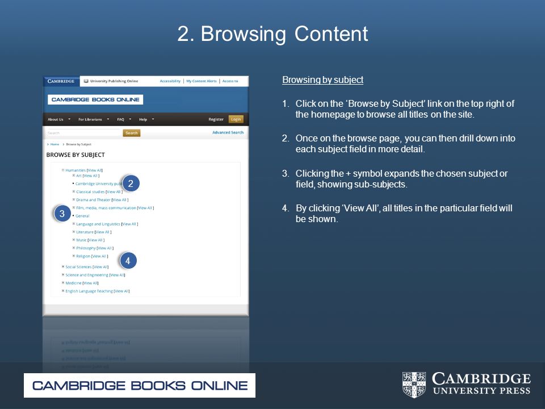The width and height of the screenshot is (545, 409).
Task: Open My Content Alerts link
Action: pos(202,81)
